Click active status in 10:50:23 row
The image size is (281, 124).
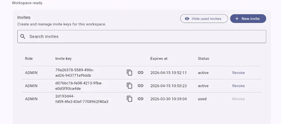(203, 86)
